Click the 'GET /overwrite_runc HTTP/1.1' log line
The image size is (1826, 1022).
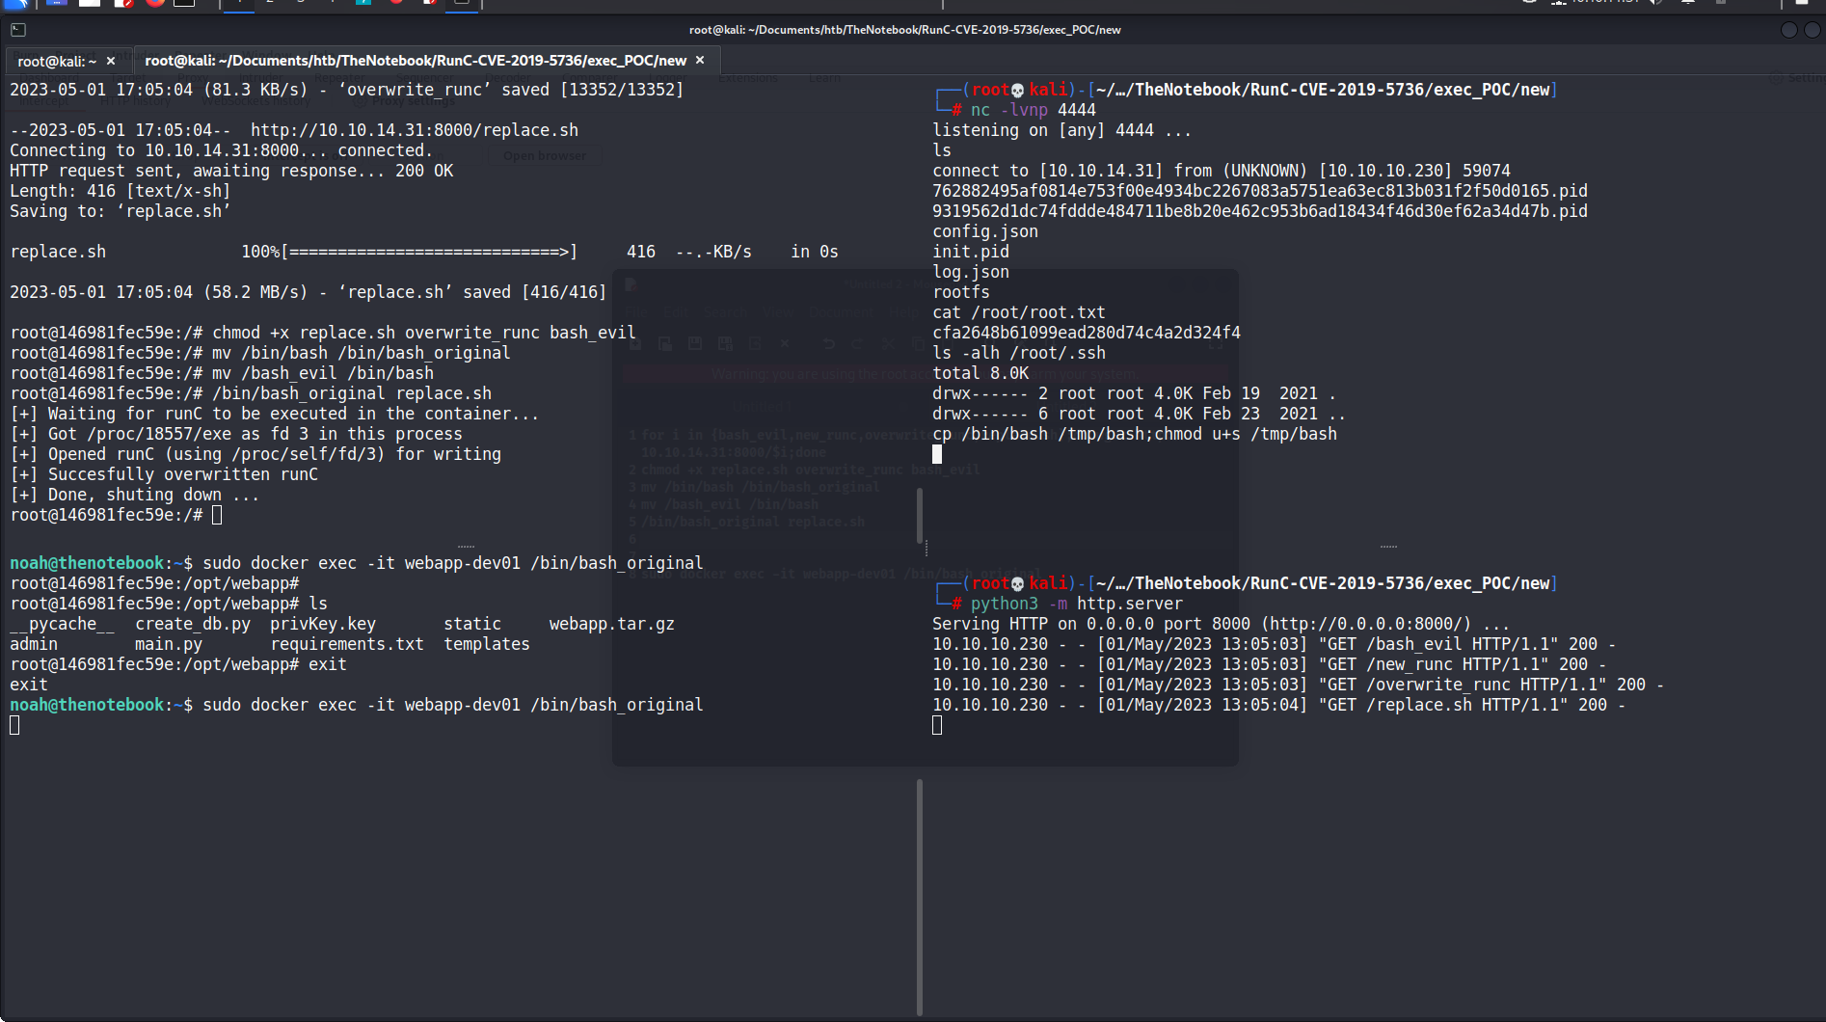coord(1299,685)
